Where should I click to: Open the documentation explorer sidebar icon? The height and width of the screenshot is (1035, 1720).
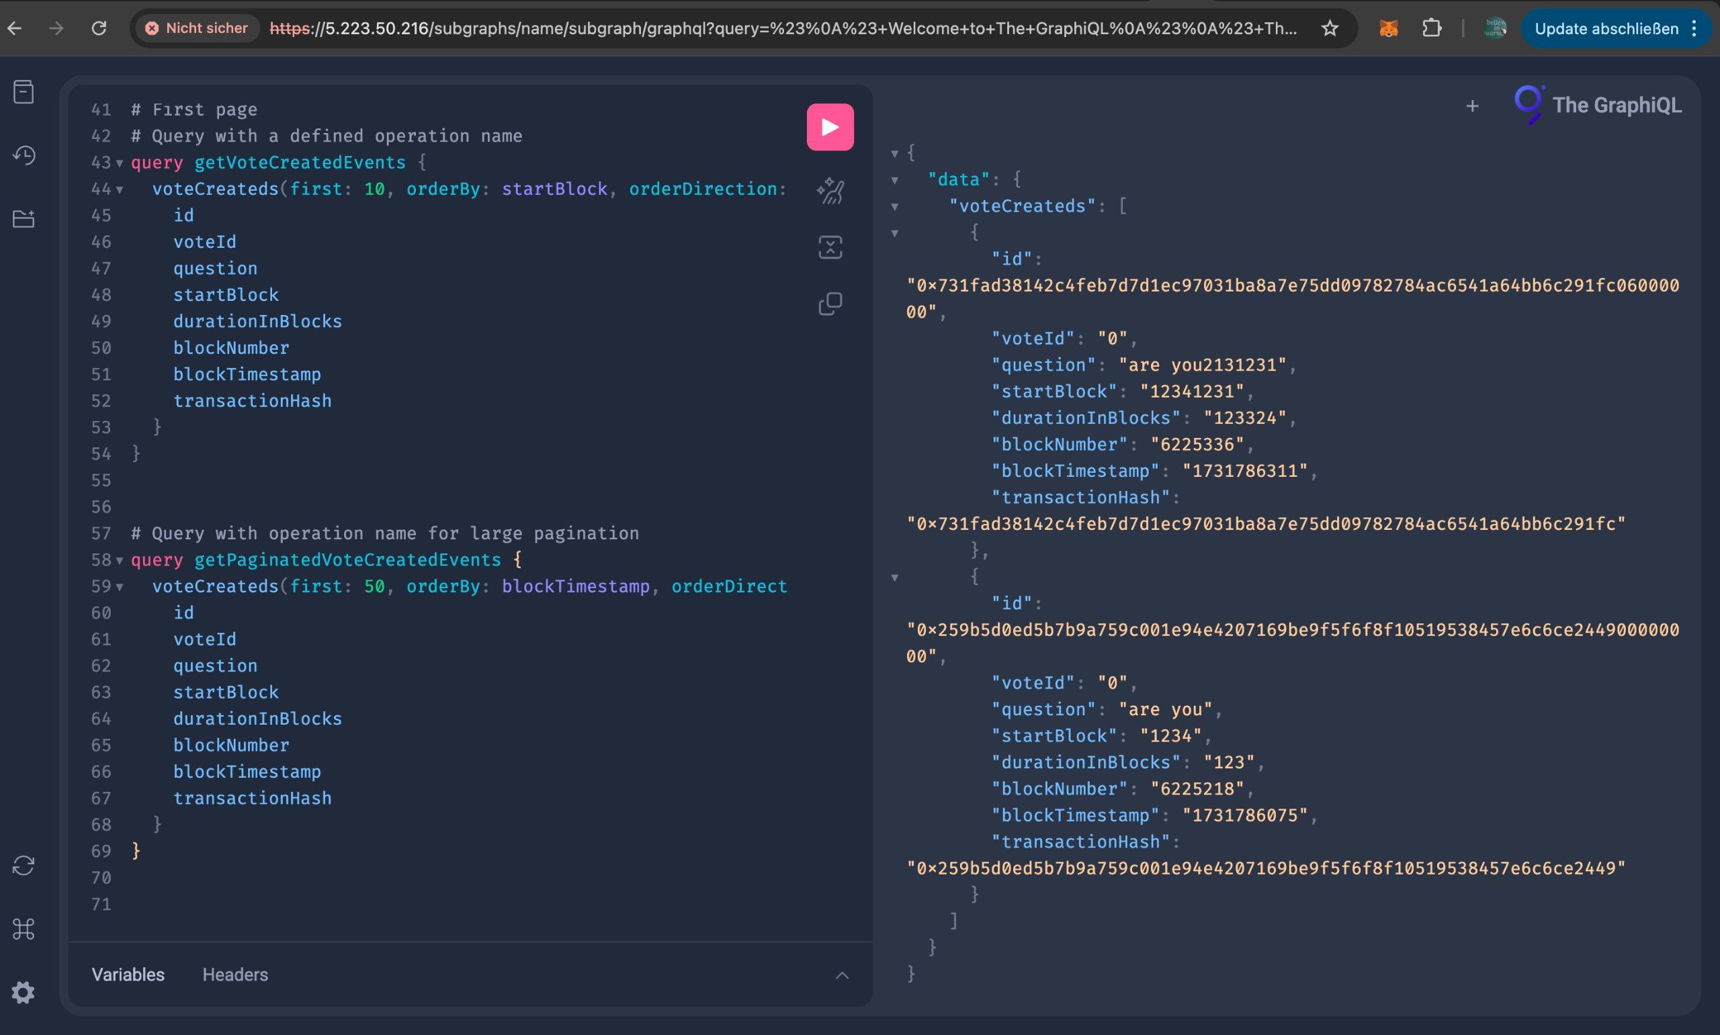coord(24,92)
